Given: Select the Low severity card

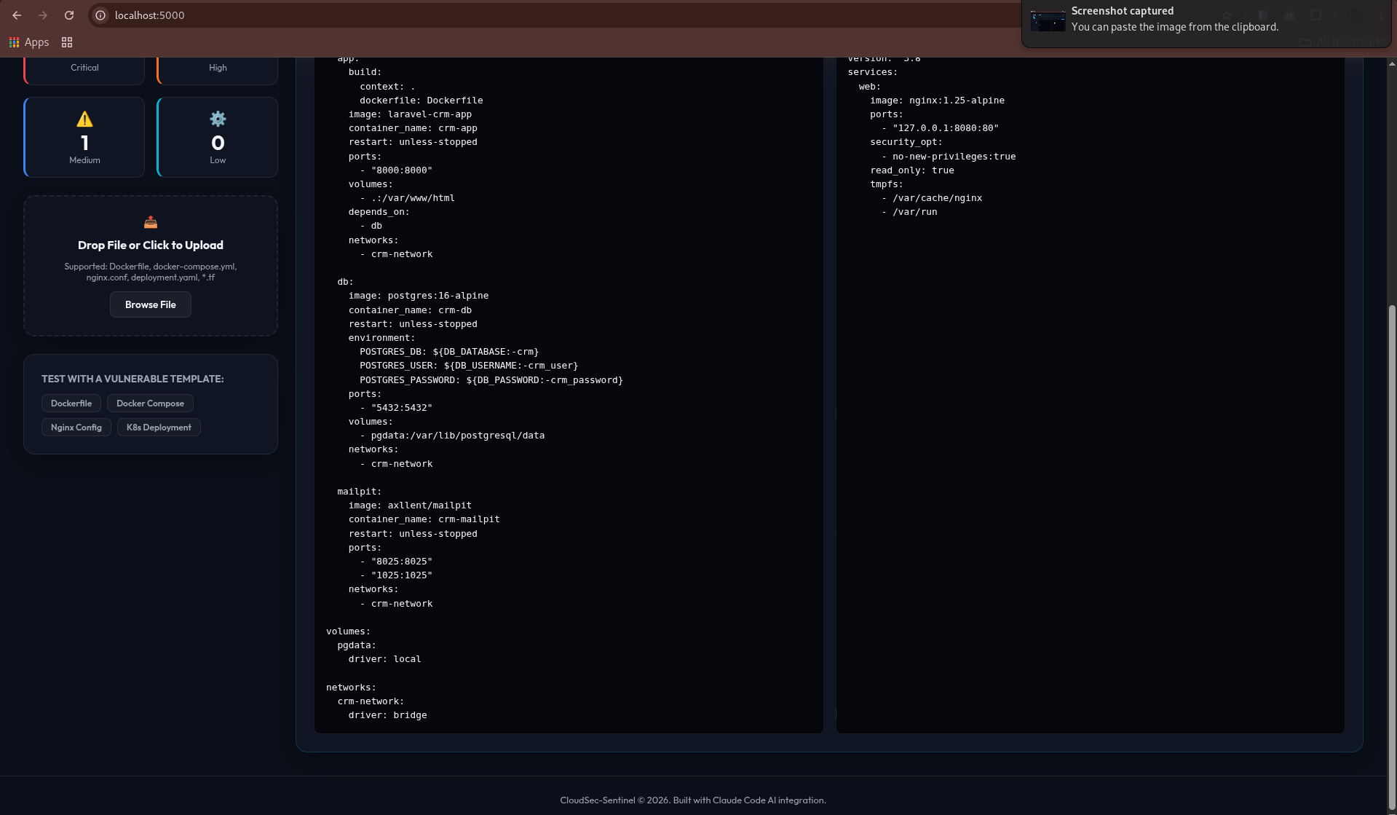Looking at the screenshot, I should pyautogui.click(x=218, y=137).
